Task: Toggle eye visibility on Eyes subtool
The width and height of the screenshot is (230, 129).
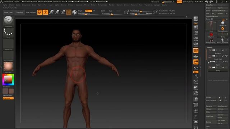Action: 226,62
